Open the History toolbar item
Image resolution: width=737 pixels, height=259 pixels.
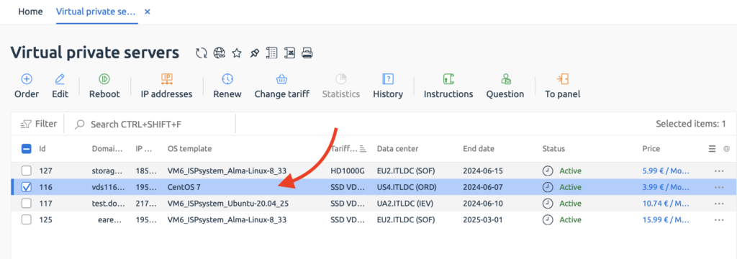[388, 86]
